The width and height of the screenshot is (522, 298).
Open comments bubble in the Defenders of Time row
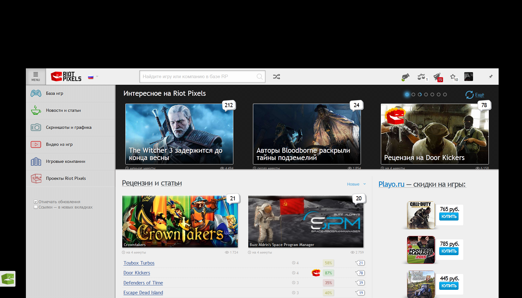[360, 283]
